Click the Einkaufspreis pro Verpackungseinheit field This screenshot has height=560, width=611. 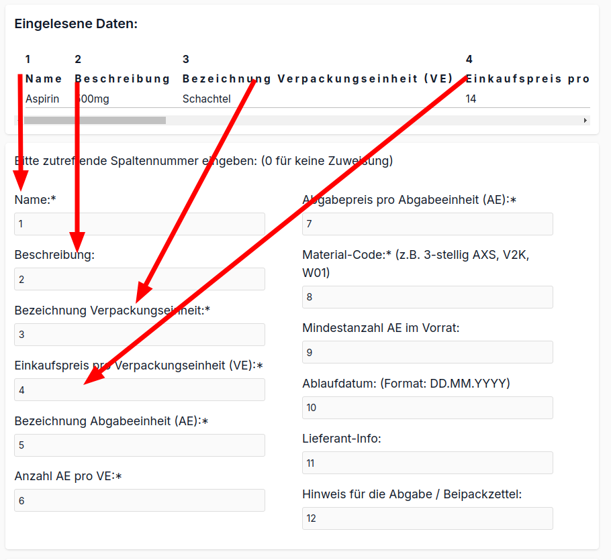coord(140,390)
